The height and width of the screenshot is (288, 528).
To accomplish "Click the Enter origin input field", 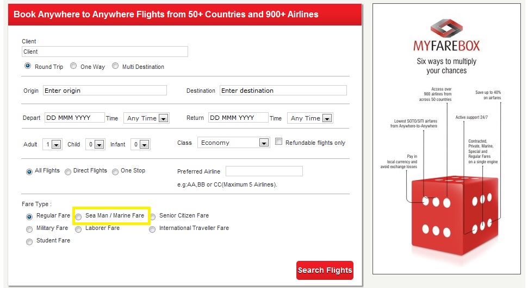I will (104, 91).
